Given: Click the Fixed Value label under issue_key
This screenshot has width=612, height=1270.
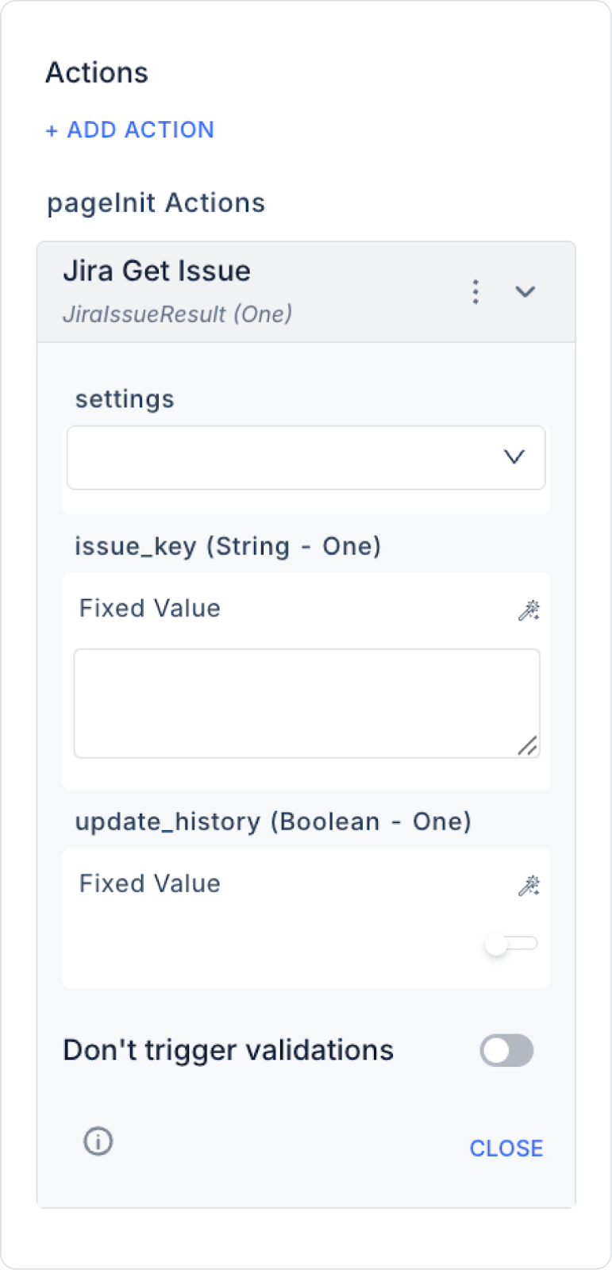Looking at the screenshot, I should point(150,609).
